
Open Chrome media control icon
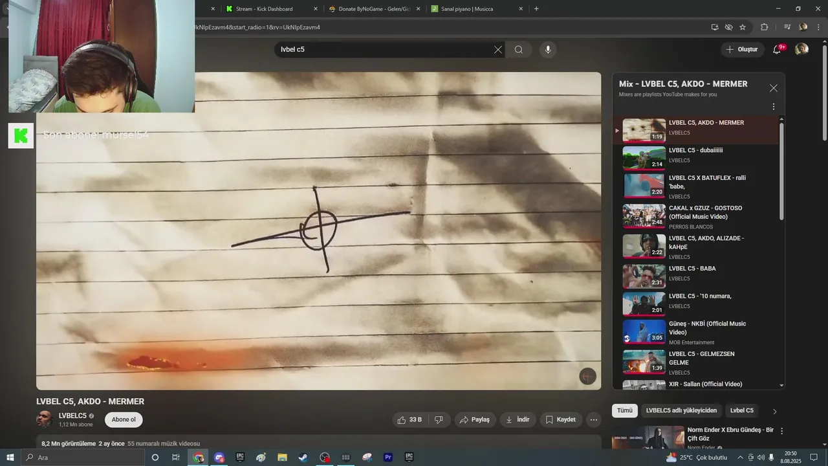(x=787, y=27)
